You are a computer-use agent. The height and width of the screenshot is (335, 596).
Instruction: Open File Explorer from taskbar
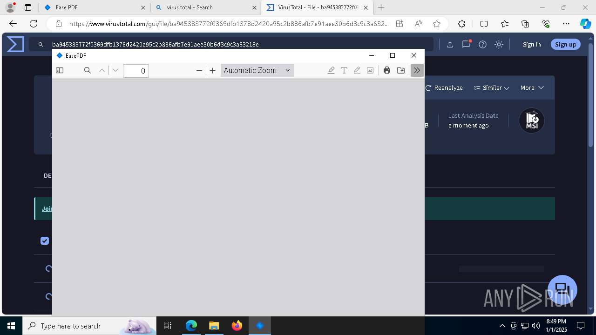coord(214,326)
